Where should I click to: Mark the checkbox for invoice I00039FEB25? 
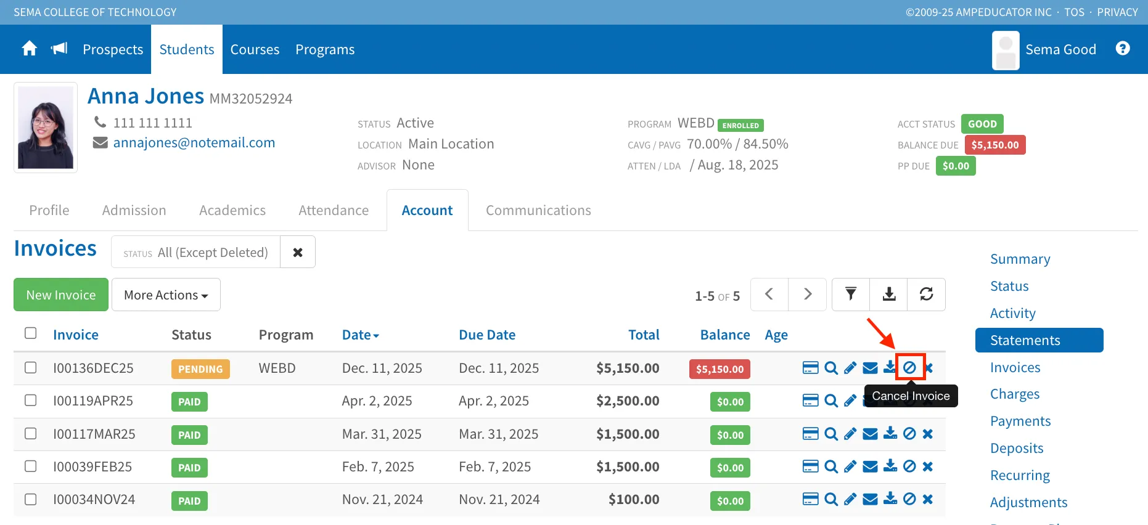(31, 466)
